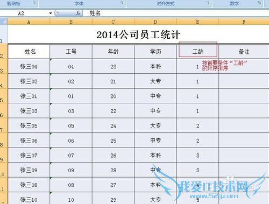Screen dimensions: 269x204
Task: Select 工号 cell 07
Action: click(x=71, y=155)
